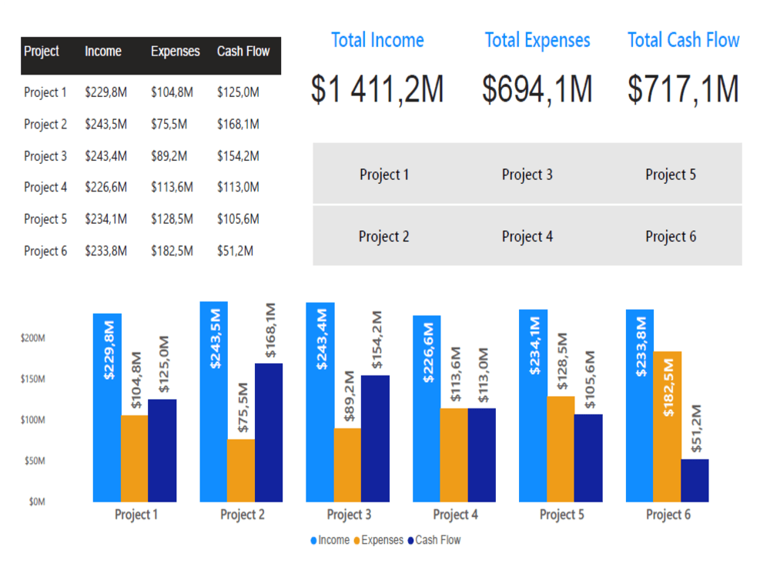
Task: Toggle the Project 3 filter tile
Action: pyautogui.click(x=527, y=174)
